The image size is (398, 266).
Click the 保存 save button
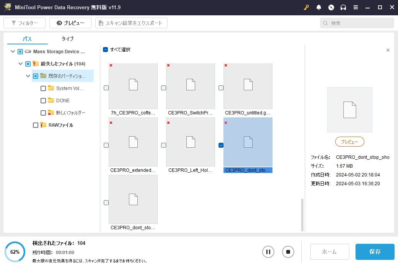pyautogui.click(x=375, y=252)
